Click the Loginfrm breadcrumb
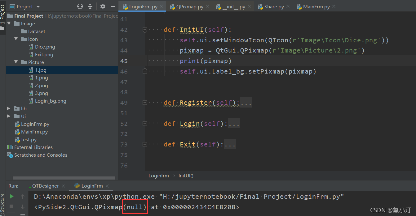The height and width of the screenshot is (216, 416). (x=159, y=176)
